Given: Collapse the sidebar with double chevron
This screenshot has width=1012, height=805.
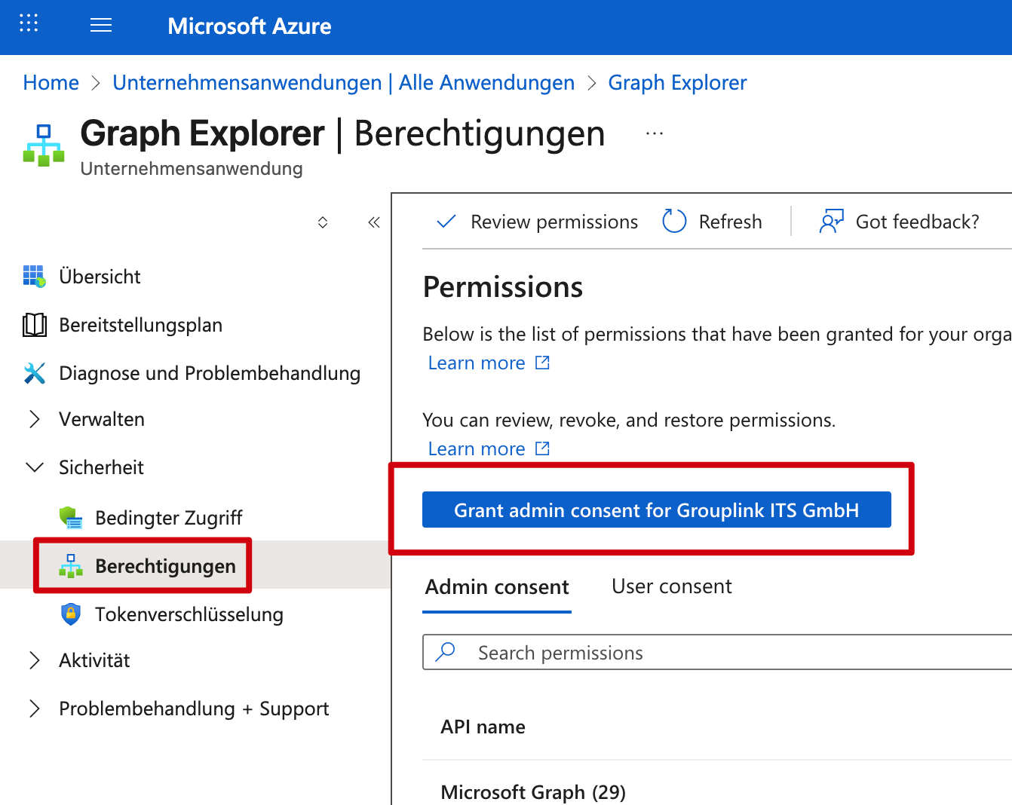Looking at the screenshot, I should (x=373, y=222).
